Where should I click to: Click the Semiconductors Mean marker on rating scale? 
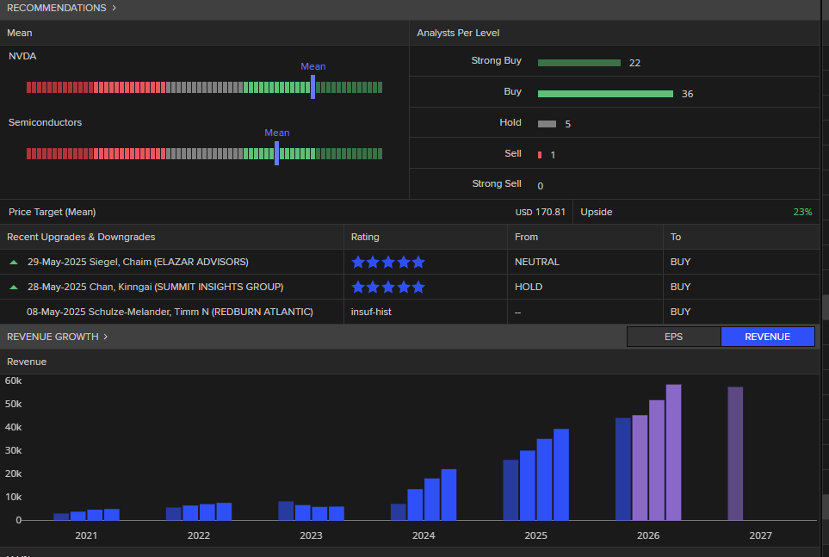tap(276, 153)
